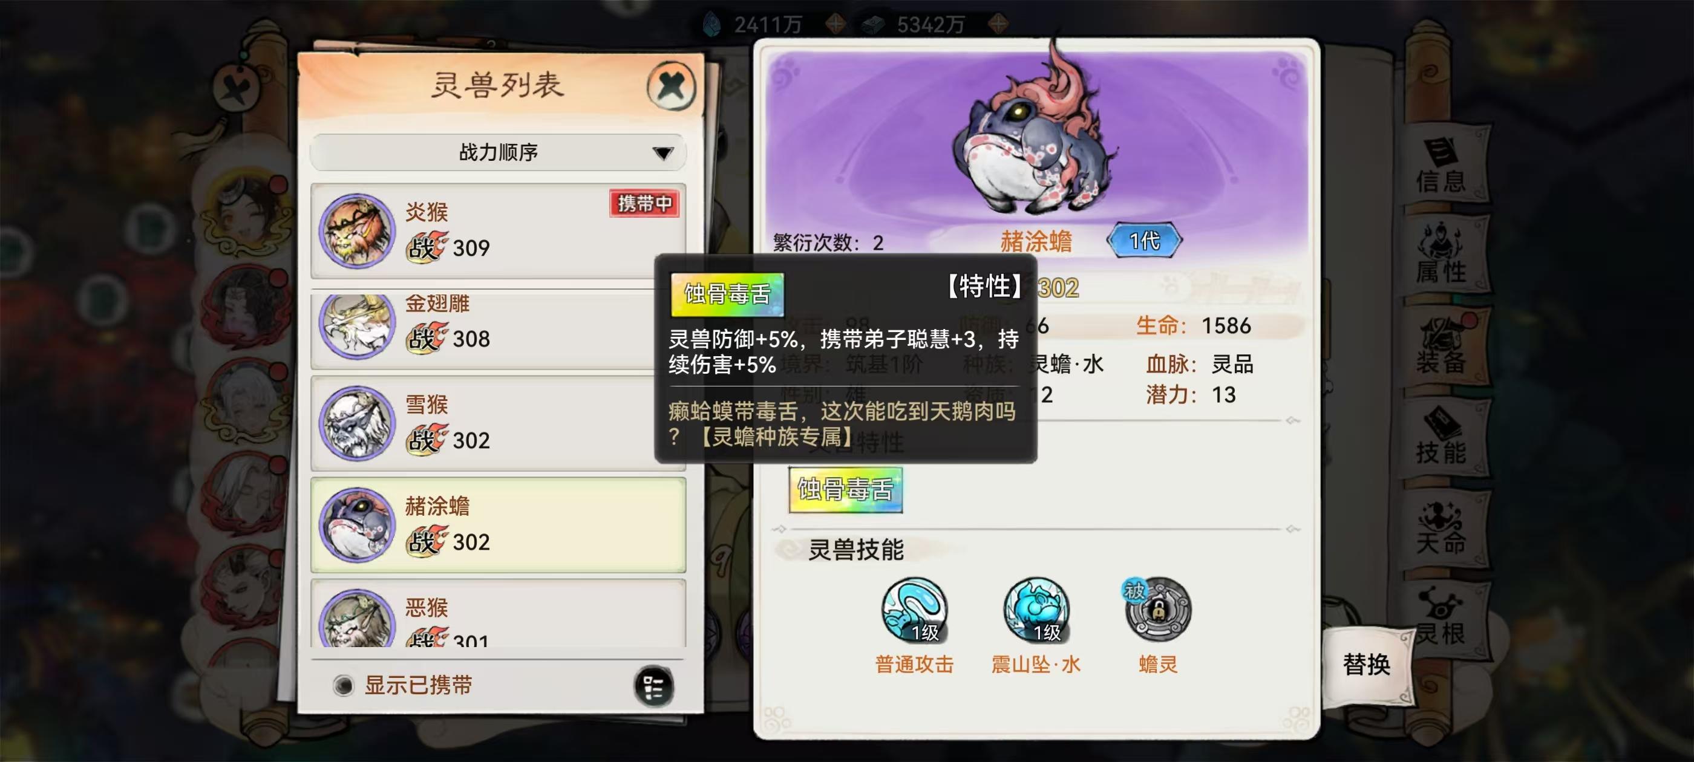
Task: Select the 震山坠·水 skill icon
Action: 1036,610
